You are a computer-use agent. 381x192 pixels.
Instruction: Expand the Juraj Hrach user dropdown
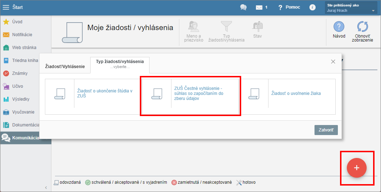(x=351, y=8)
